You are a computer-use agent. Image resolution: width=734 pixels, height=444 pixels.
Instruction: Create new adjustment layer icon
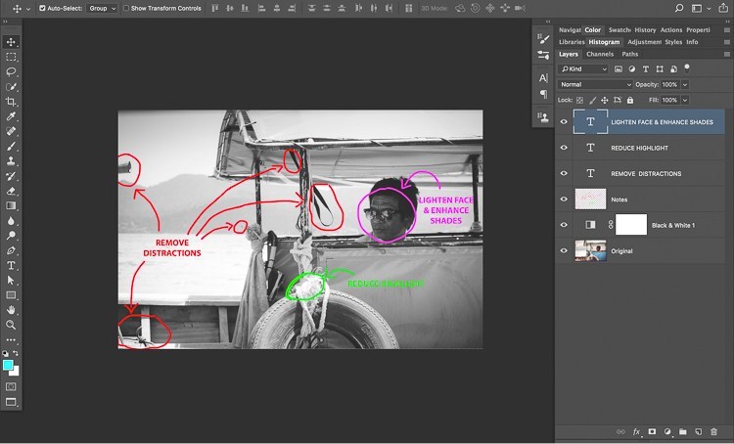[x=667, y=432]
